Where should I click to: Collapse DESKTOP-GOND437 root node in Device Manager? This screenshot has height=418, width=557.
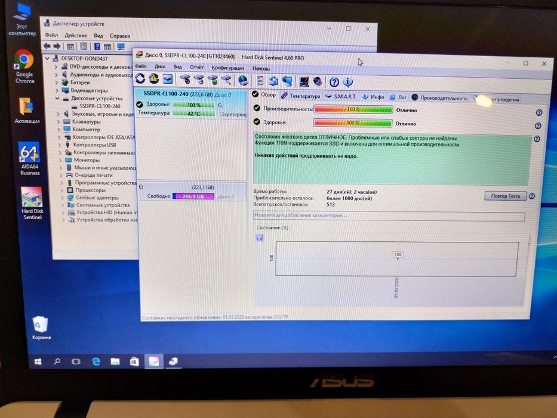(x=47, y=59)
